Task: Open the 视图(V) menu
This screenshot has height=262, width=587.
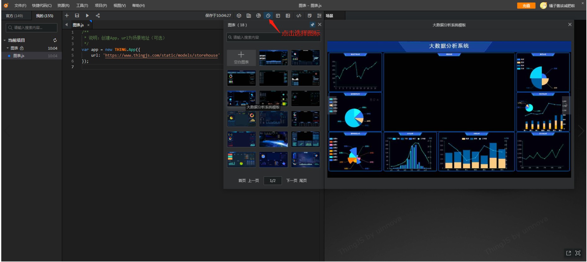Action: [x=119, y=6]
